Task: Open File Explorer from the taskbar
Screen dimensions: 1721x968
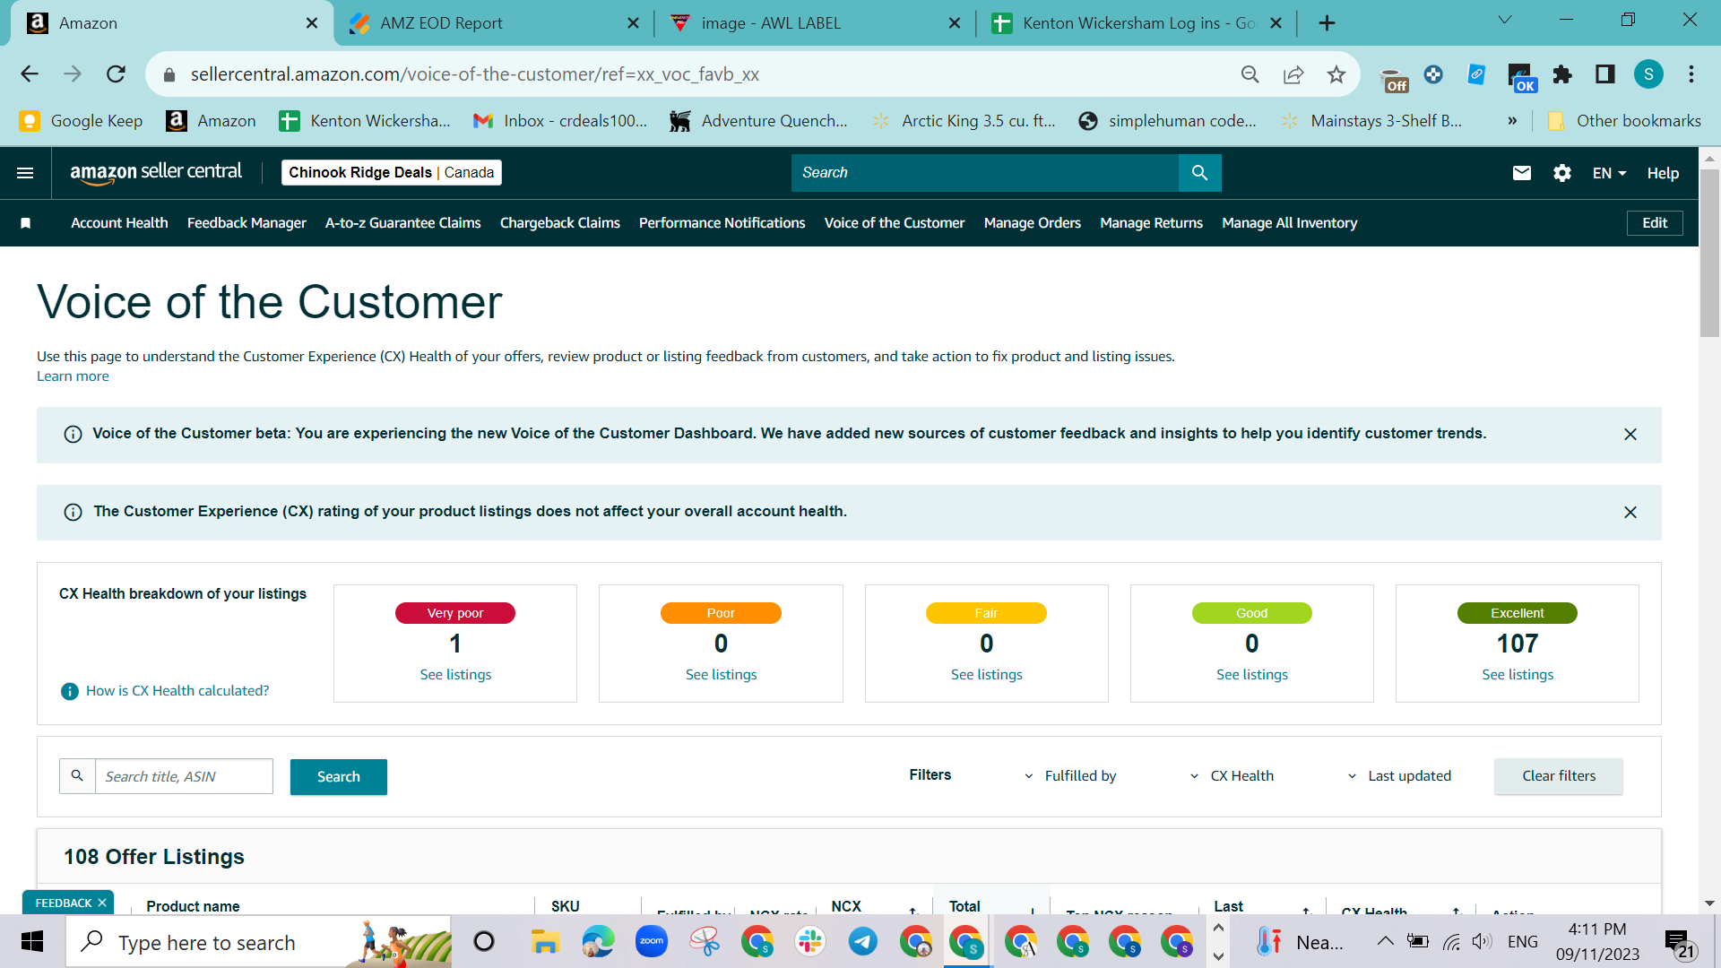Action: click(x=545, y=942)
